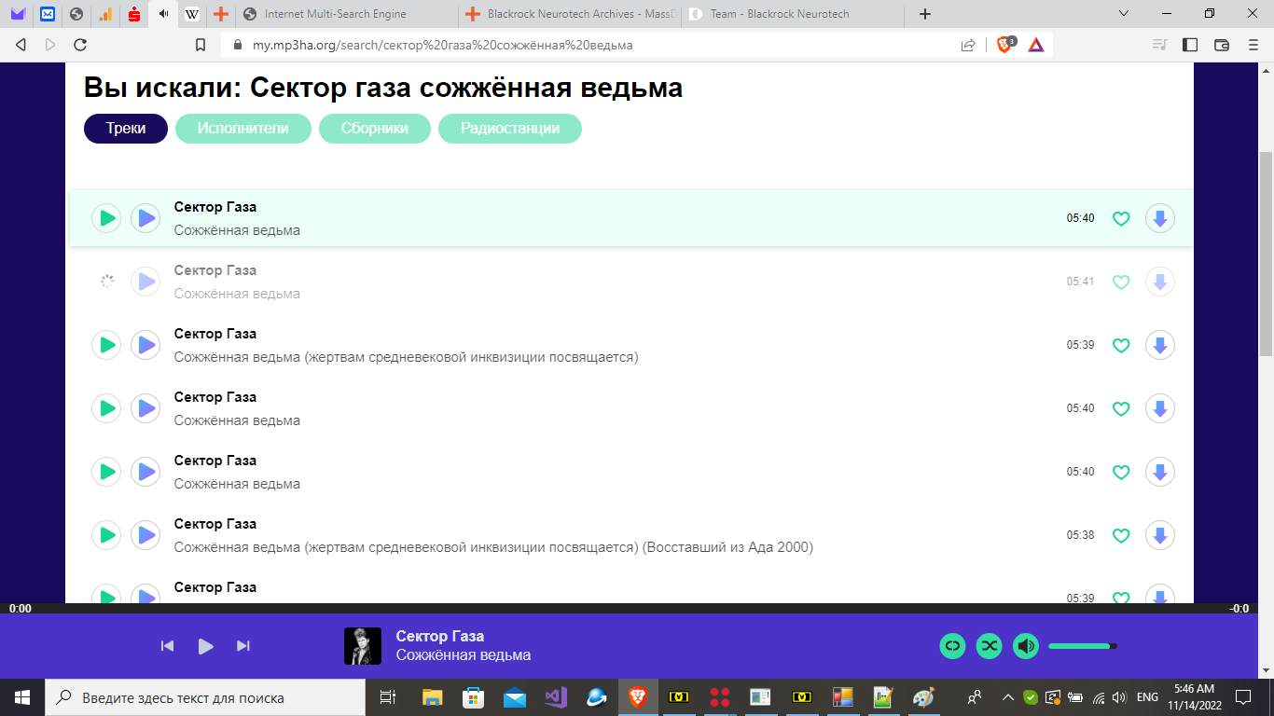Mute the player volume speaker icon
The width and height of the screenshot is (1274, 716).
1026,646
